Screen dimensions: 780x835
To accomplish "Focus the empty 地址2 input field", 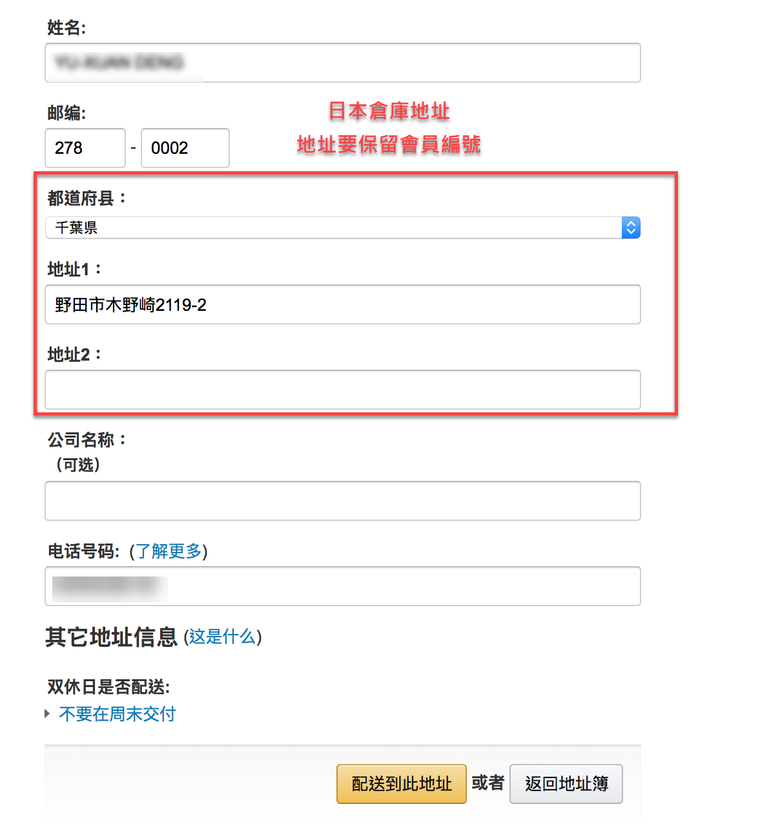I will [342, 390].
